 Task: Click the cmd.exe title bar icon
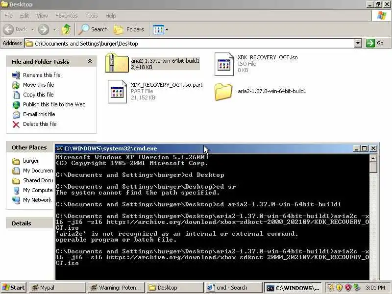(x=59, y=148)
